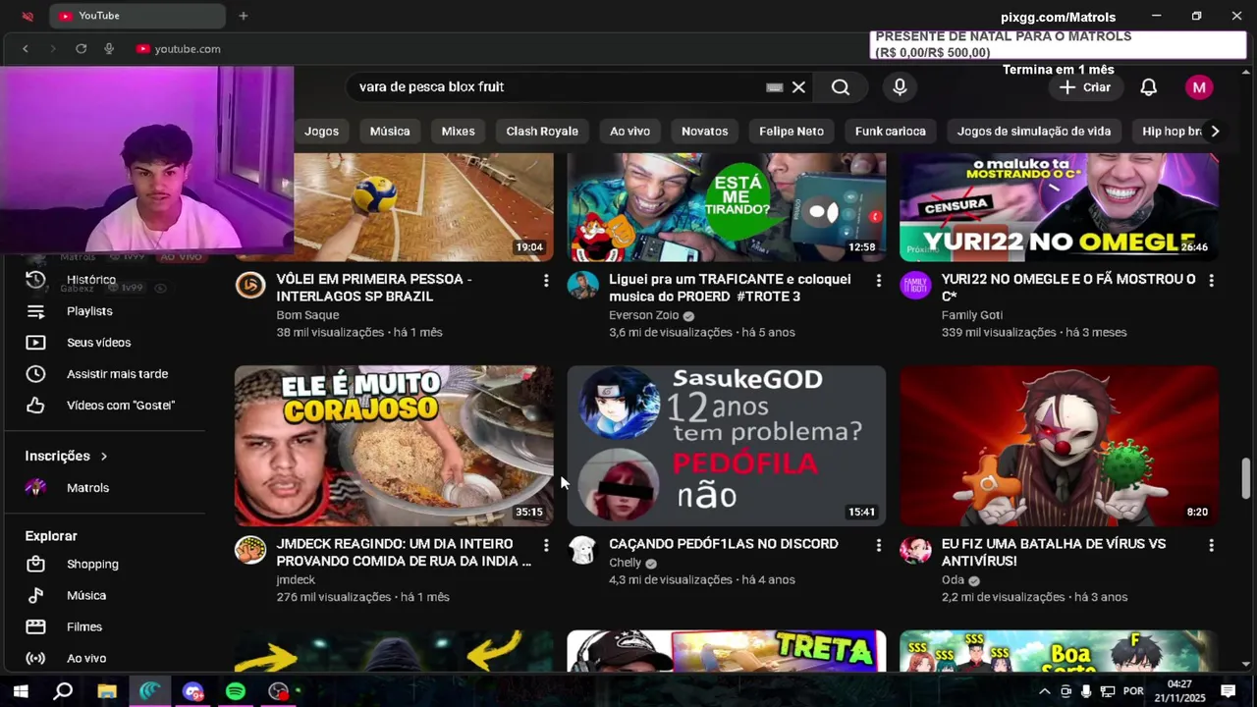1257x707 pixels.
Task: Select the Felipe Neto chip
Action: 792,131
